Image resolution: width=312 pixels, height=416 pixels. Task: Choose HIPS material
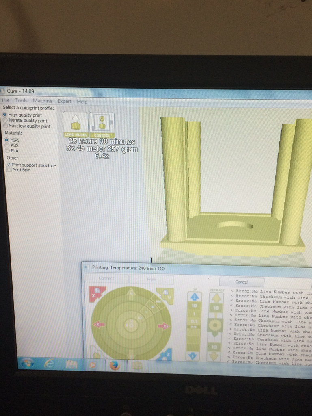pos(12,140)
